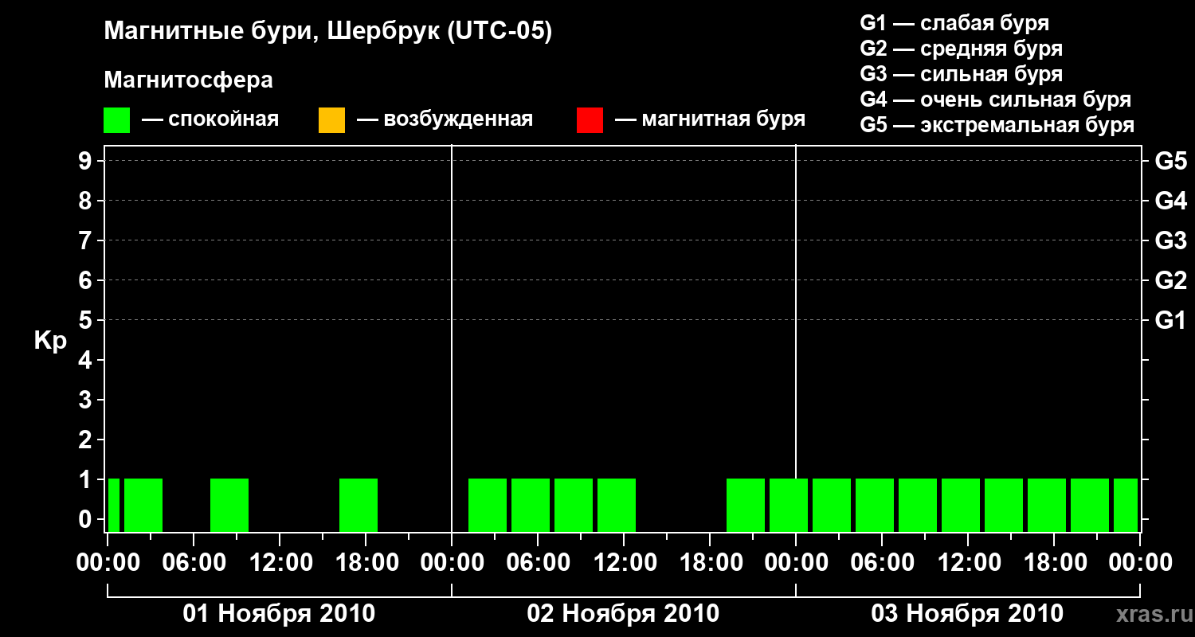
Task: Click the green bar straddling midnight into 03 Ноября
Action: [x=789, y=505]
